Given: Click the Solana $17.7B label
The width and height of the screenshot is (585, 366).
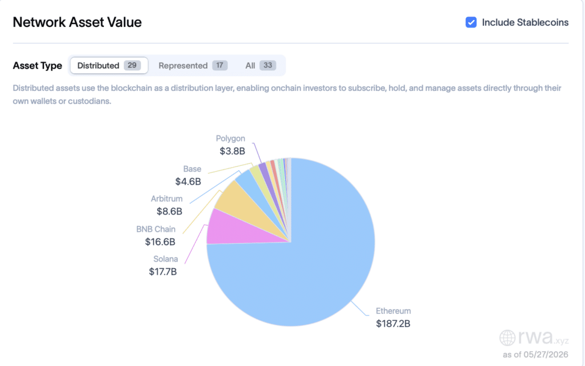Looking at the screenshot, I should (163, 265).
